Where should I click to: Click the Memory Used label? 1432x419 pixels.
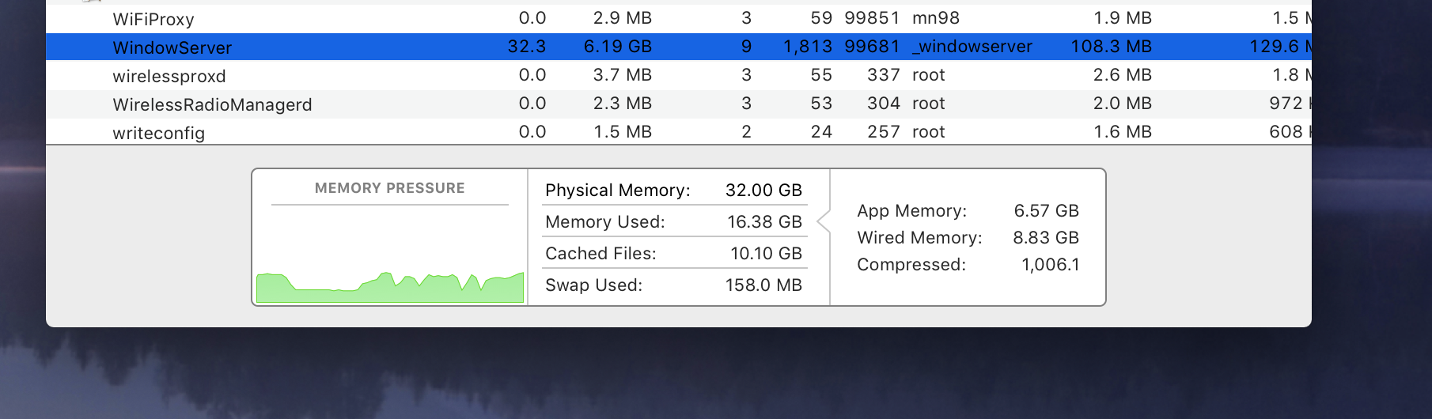(x=605, y=222)
